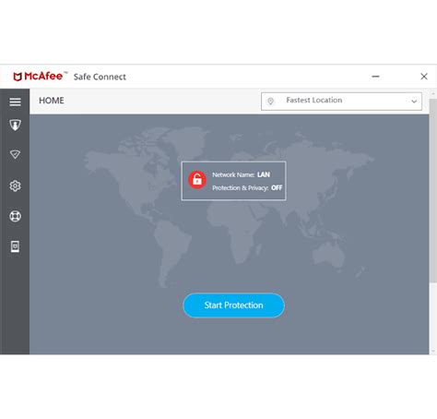Viewport: 437px width, 419px height.
Task: Click the Network Name: LAN text
Action: (242, 174)
